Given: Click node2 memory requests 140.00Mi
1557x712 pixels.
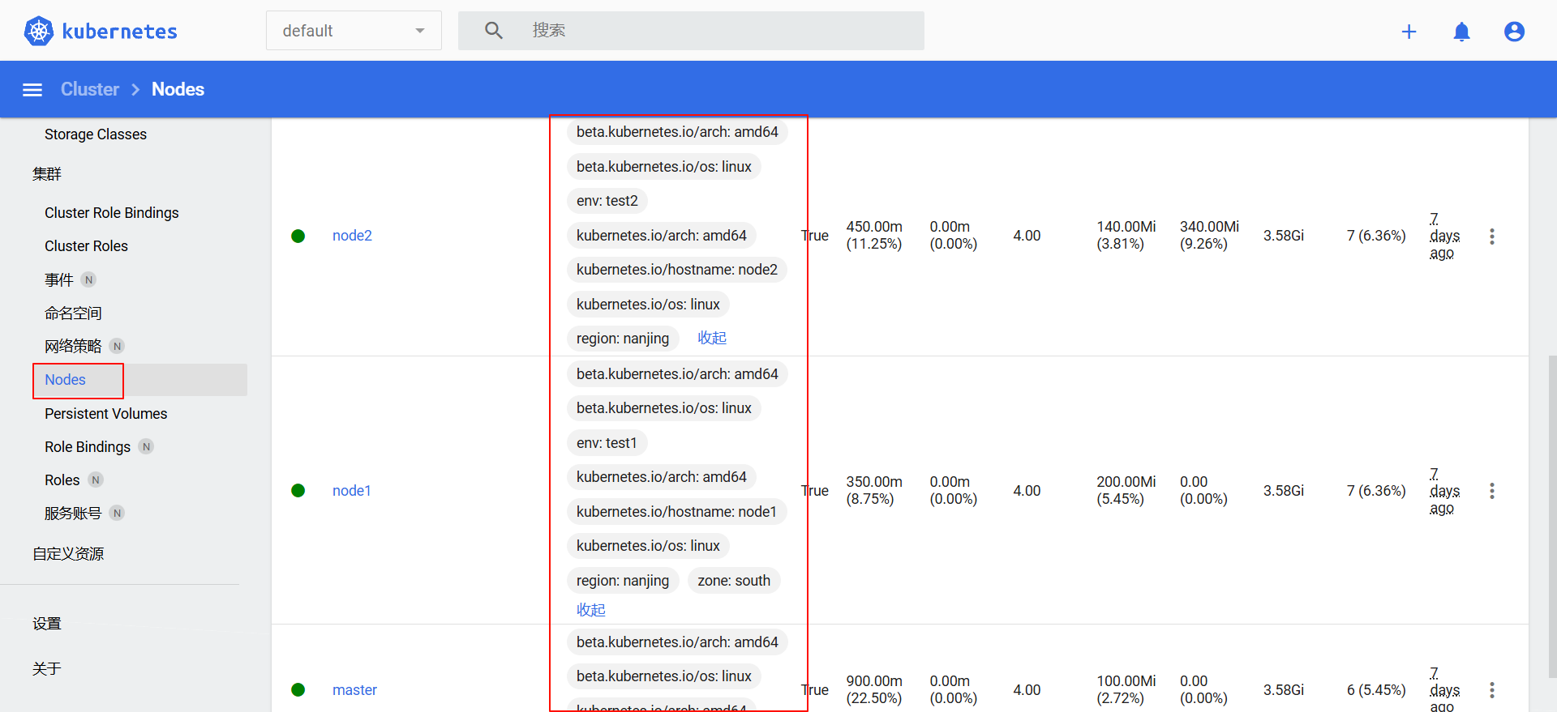Looking at the screenshot, I should [x=1126, y=236].
